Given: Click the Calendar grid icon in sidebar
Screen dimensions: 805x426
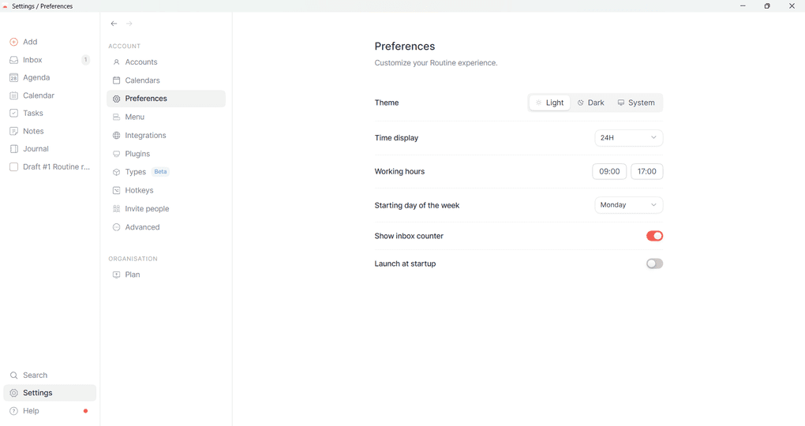Looking at the screenshot, I should (14, 95).
